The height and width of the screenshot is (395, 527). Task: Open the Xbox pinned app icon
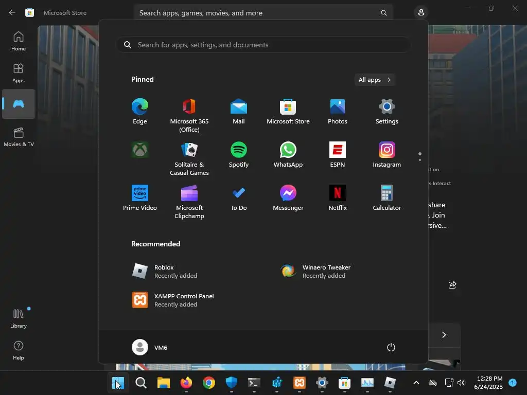click(x=140, y=150)
